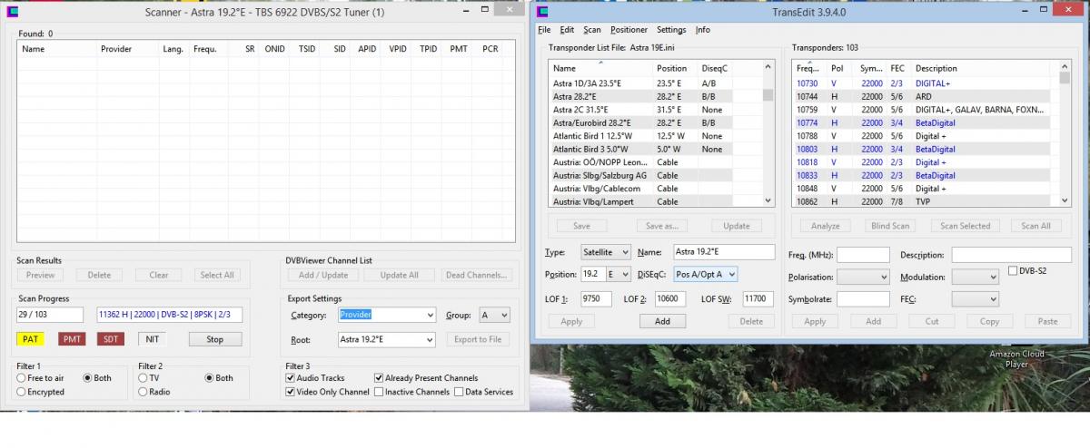
Task: Click the Export to File button
Action: [478, 339]
